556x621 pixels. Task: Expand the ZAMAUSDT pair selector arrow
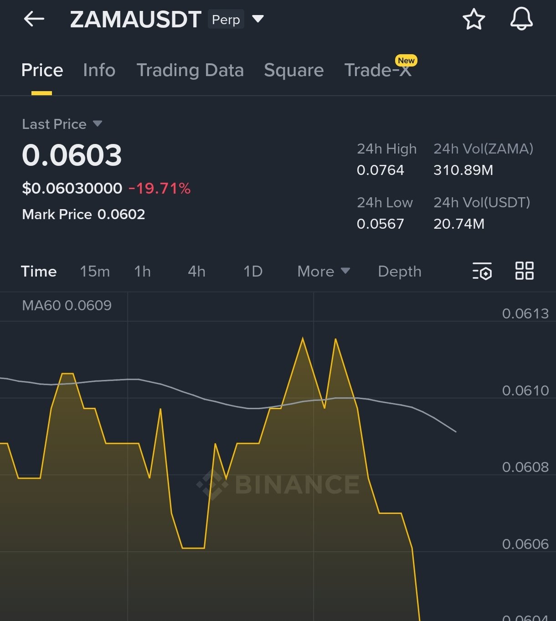(258, 19)
